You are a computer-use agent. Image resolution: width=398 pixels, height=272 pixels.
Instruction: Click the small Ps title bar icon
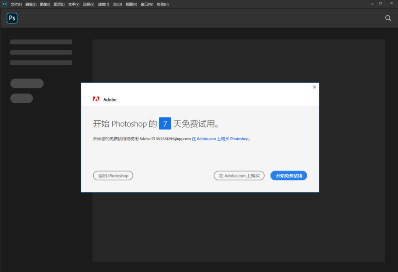point(4,4)
